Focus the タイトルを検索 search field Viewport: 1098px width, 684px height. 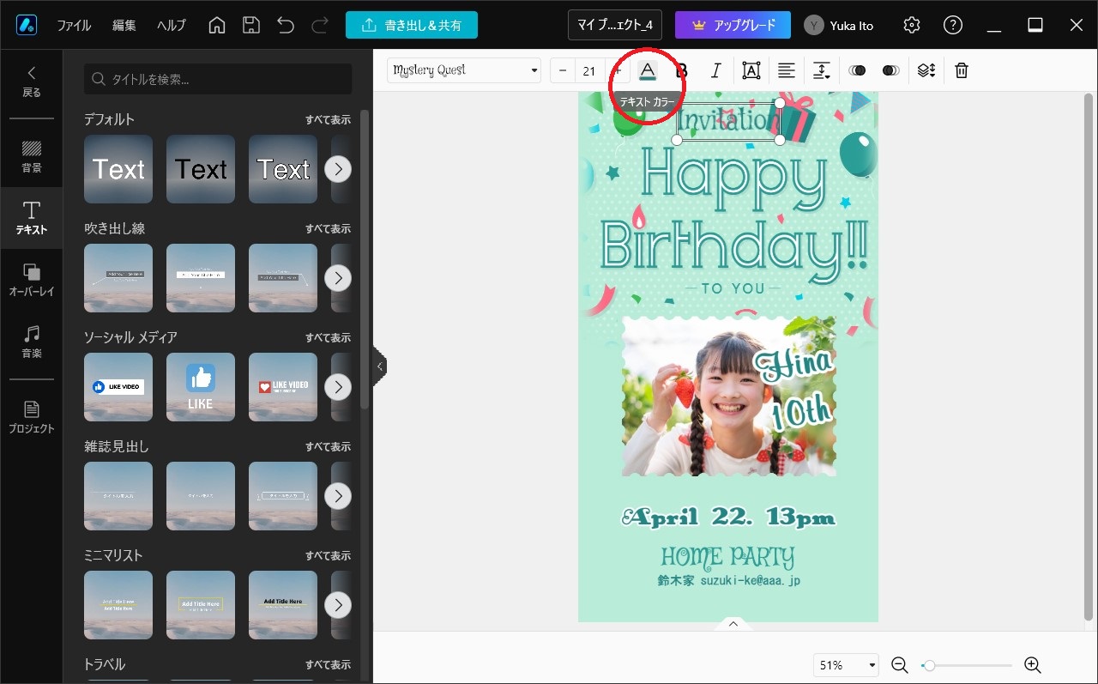pyautogui.click(x=218, y=79)
